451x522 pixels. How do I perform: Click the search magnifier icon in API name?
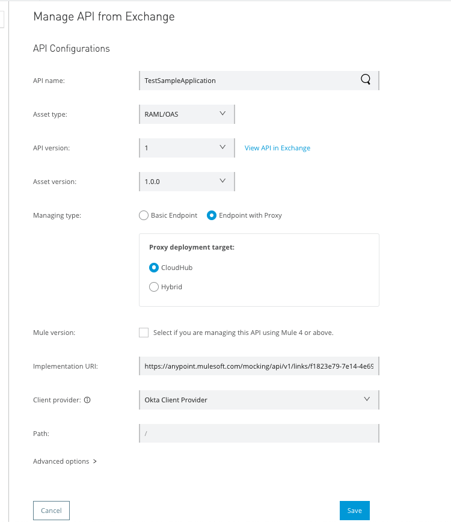(x=366, y=80)
